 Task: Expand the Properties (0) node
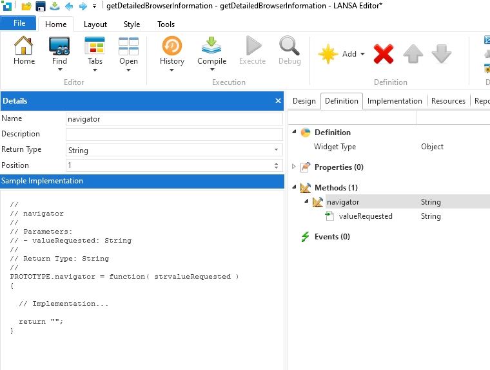point(295,167)
